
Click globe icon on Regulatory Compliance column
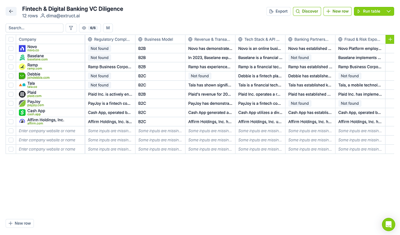[x=90, y=39]
